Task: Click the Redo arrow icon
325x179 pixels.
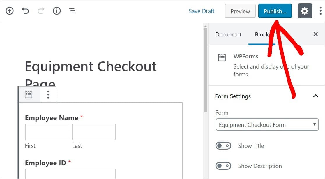Action: pyautogui.click(x=41, y=11)
